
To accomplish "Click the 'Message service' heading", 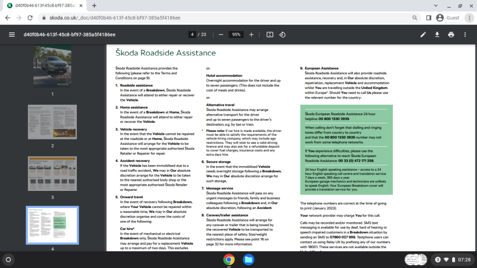I will [219, 189].
